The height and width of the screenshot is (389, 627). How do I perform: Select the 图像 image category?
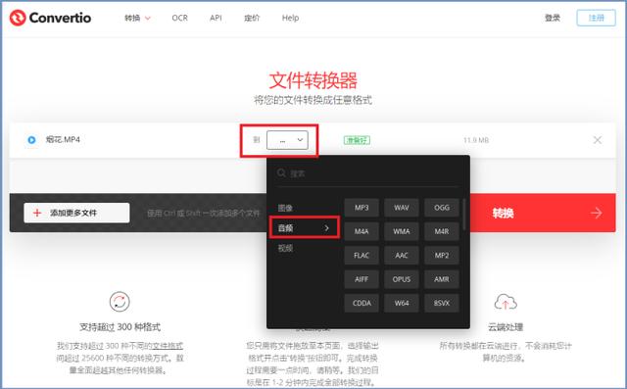[285, 208]
